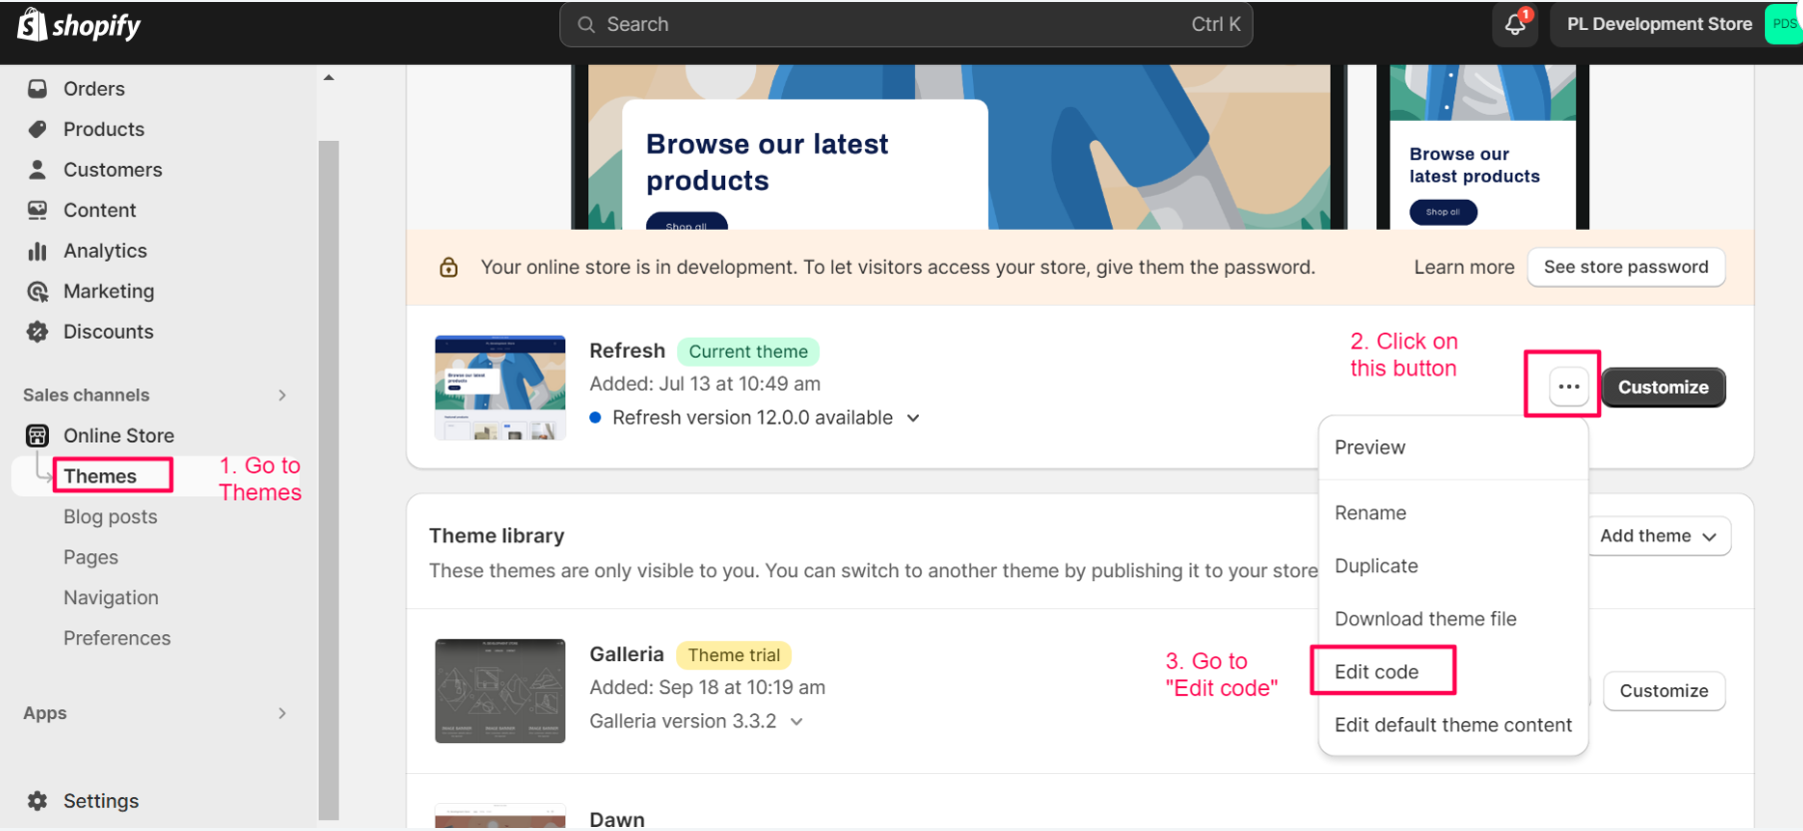Expand Refresh version 12.0.0 available details
The height and width of the screenshot is (831, 1803).
pos(913,418)
